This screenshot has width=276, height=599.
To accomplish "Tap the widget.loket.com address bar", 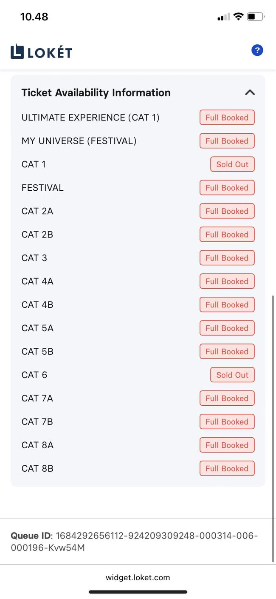I will [138, 578].
